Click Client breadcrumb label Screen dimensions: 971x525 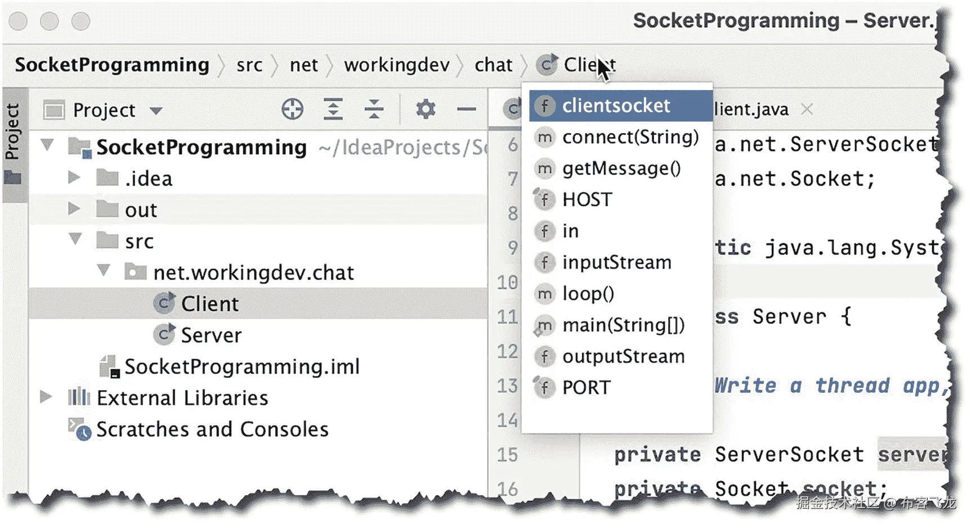coord(590,65)
